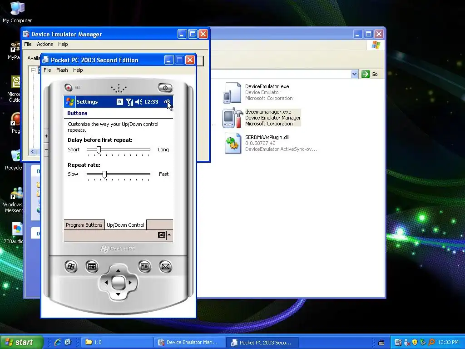Click the 12:33 clock in the emulator title bar
This screenshot has height=349, width=465.
[x=151, y=102]
